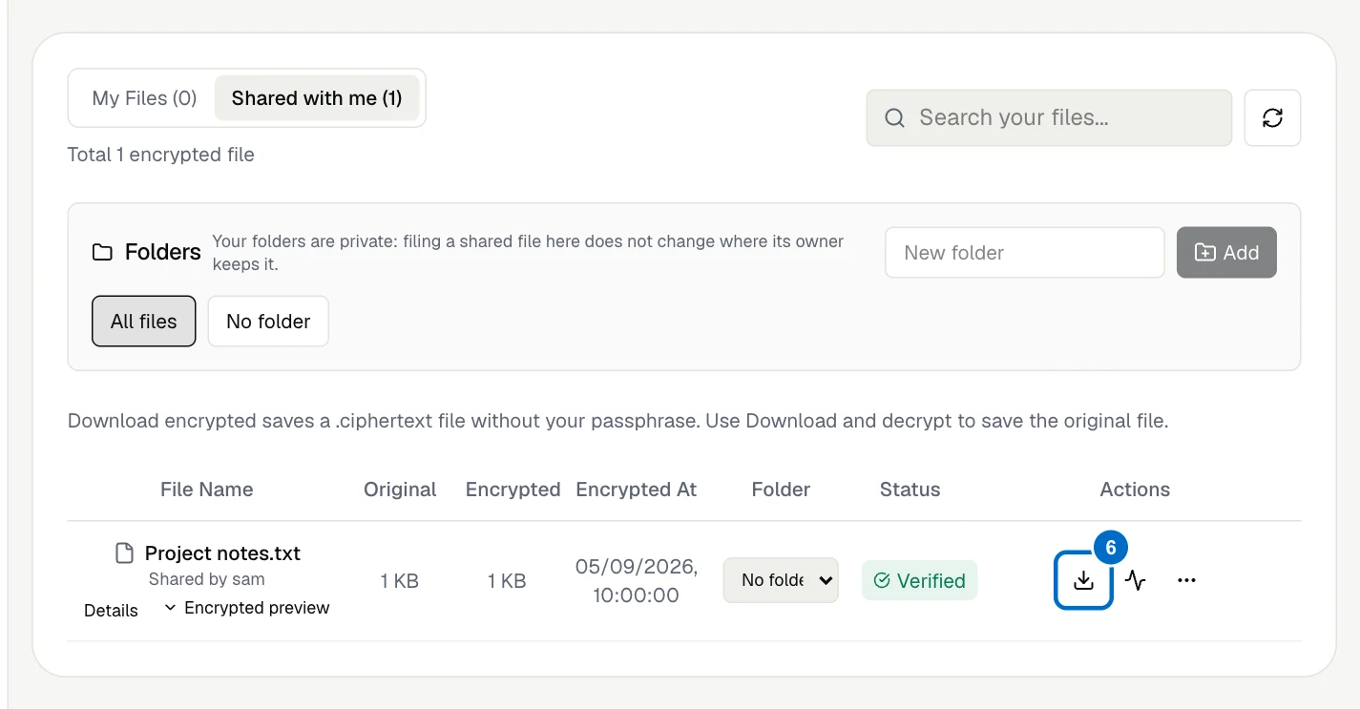Select the Shared with me (1) tab
This screenshot has width=1360, height=709.
pyautogui.click(x=317, y=98)
